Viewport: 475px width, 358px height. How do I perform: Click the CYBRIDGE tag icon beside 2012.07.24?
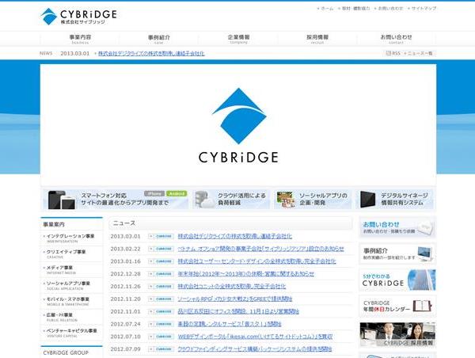point(161,324)
